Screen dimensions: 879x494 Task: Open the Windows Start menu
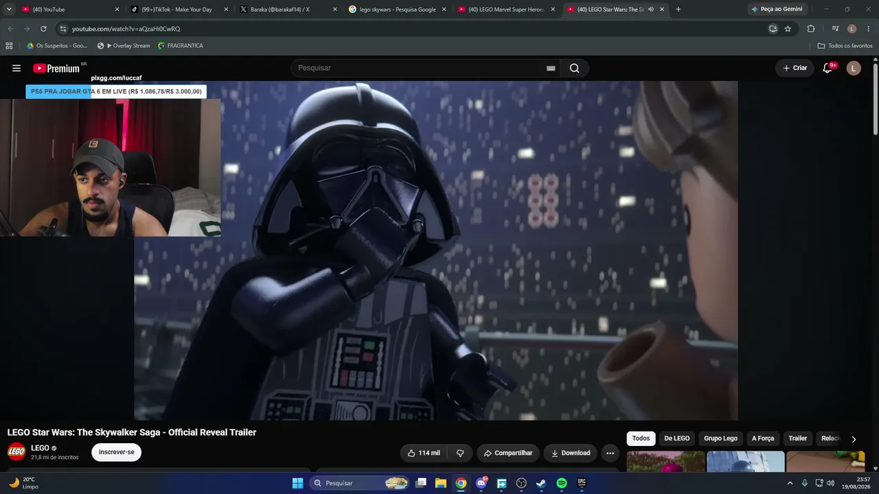tap(297, 483)
